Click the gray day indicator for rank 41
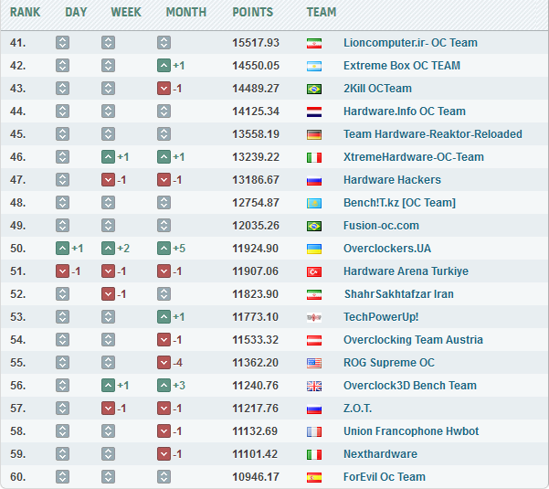 click(x=62, y=43)
